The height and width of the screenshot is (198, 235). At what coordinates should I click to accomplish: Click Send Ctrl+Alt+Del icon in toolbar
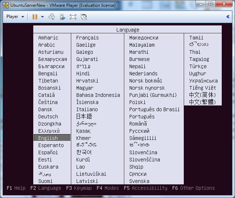point(52,17)
